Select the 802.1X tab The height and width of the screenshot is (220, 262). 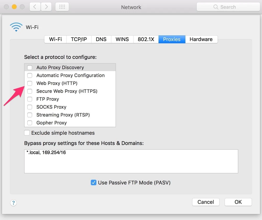tap(146, 40)
